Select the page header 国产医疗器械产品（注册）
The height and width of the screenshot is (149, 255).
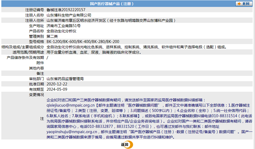pyautogui.click(x=112, y=4)
